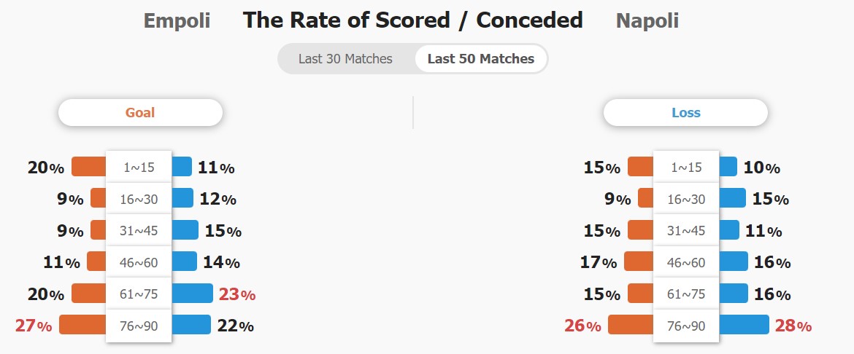Screen dimensions: 854x354
Task: Click Empoli's orange 26% loss bar
Action: (631, 325)
